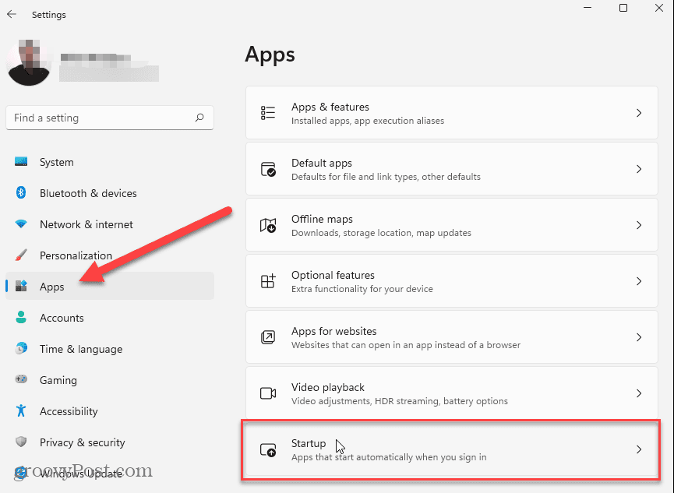
Task: Open Startup via its chevron arrow
Action: coord(639,449)
